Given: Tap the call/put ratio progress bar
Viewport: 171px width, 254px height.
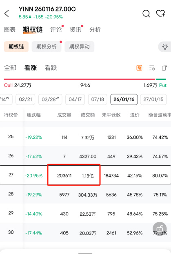Looking at the screenshot, I should coord(85,79).
